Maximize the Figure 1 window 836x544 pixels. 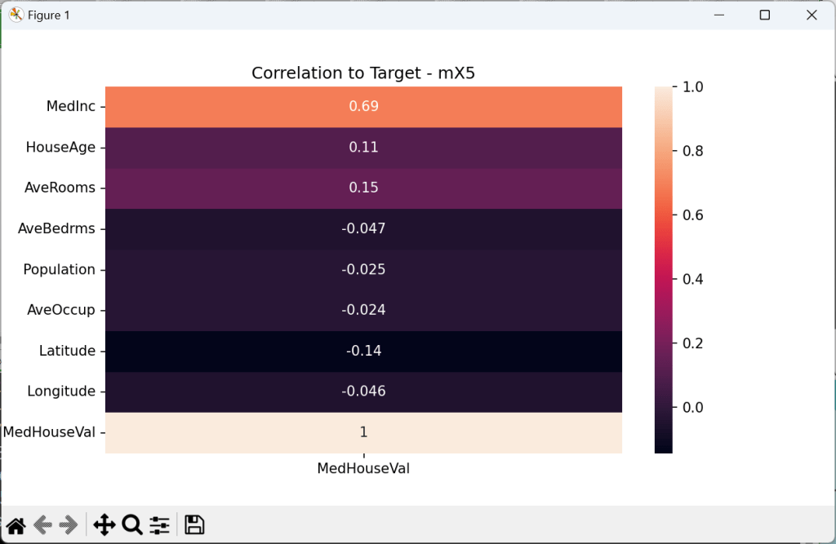click(x=765, y=15)
